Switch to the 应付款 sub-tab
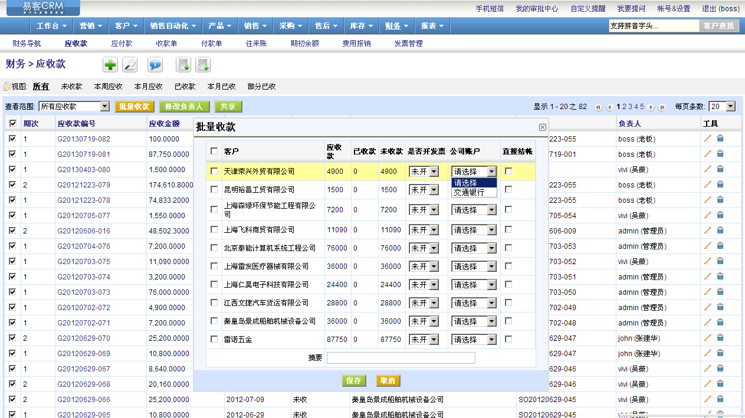 tap(122, 44)
